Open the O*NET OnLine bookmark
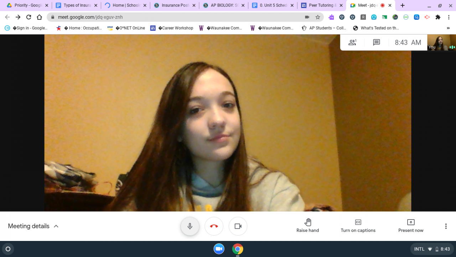The image size is (456, 257). pos(126,28)
